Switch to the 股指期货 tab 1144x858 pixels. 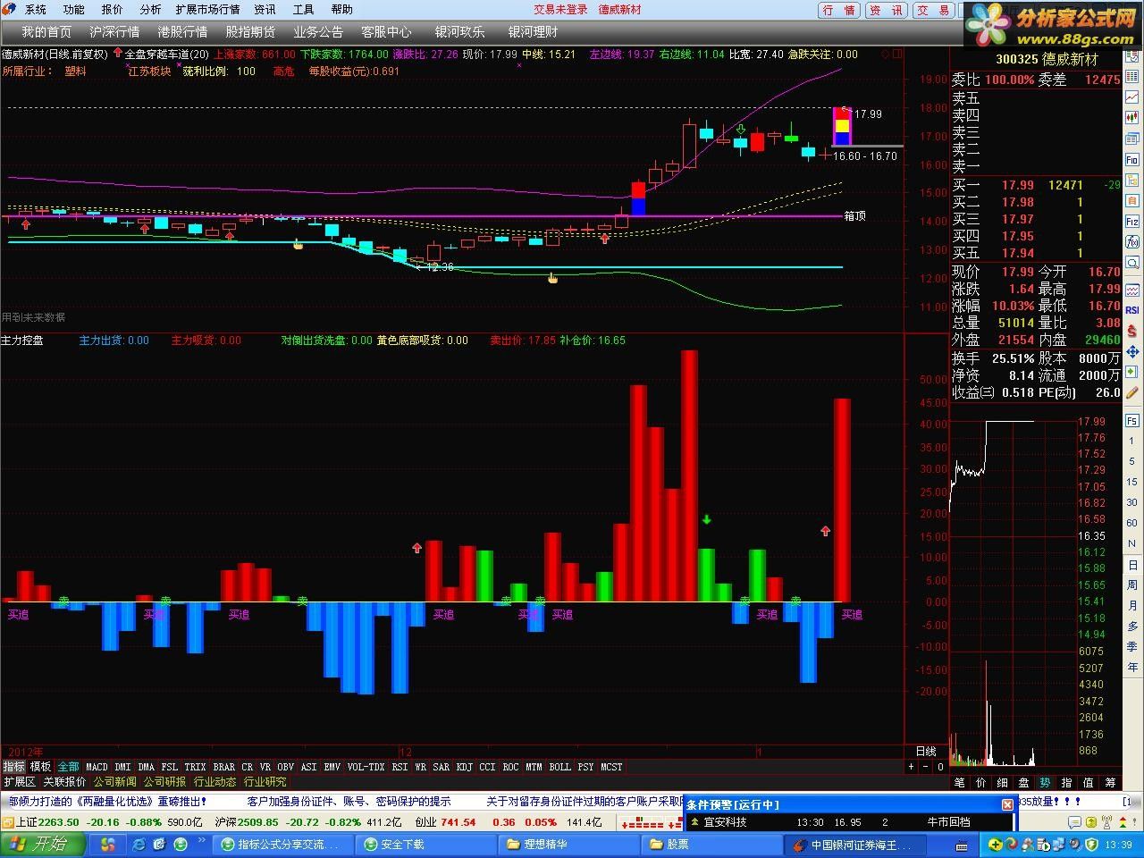pyautogui.click(x=250, y=31)
